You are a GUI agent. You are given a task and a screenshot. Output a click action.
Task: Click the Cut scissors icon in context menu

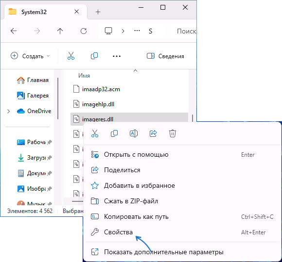coord(95,133)
